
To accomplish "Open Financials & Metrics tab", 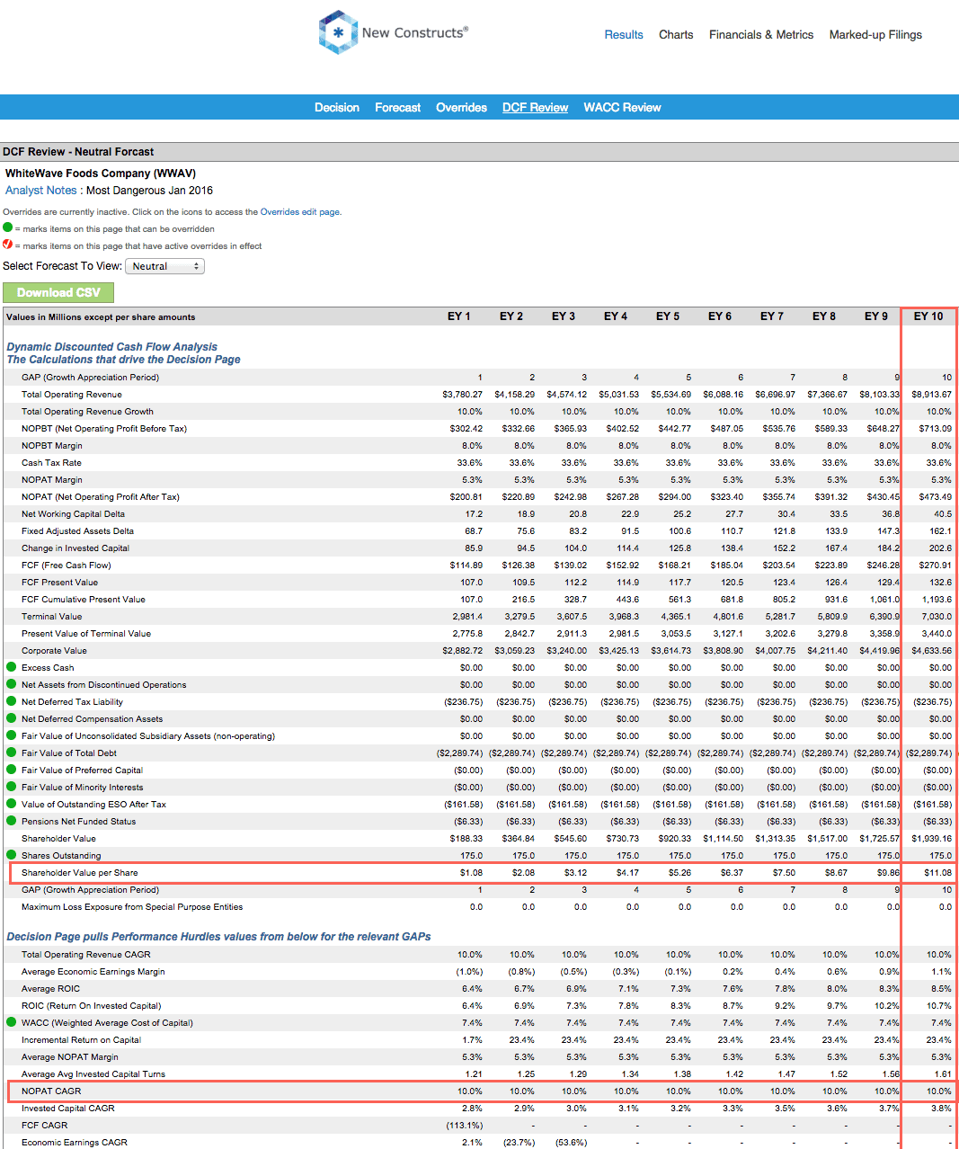I will (761, 35).
